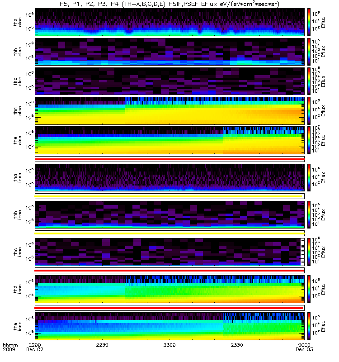339x362 pixels.
Task: Click the 'thc ions' panel label
Action: (18, 252)
